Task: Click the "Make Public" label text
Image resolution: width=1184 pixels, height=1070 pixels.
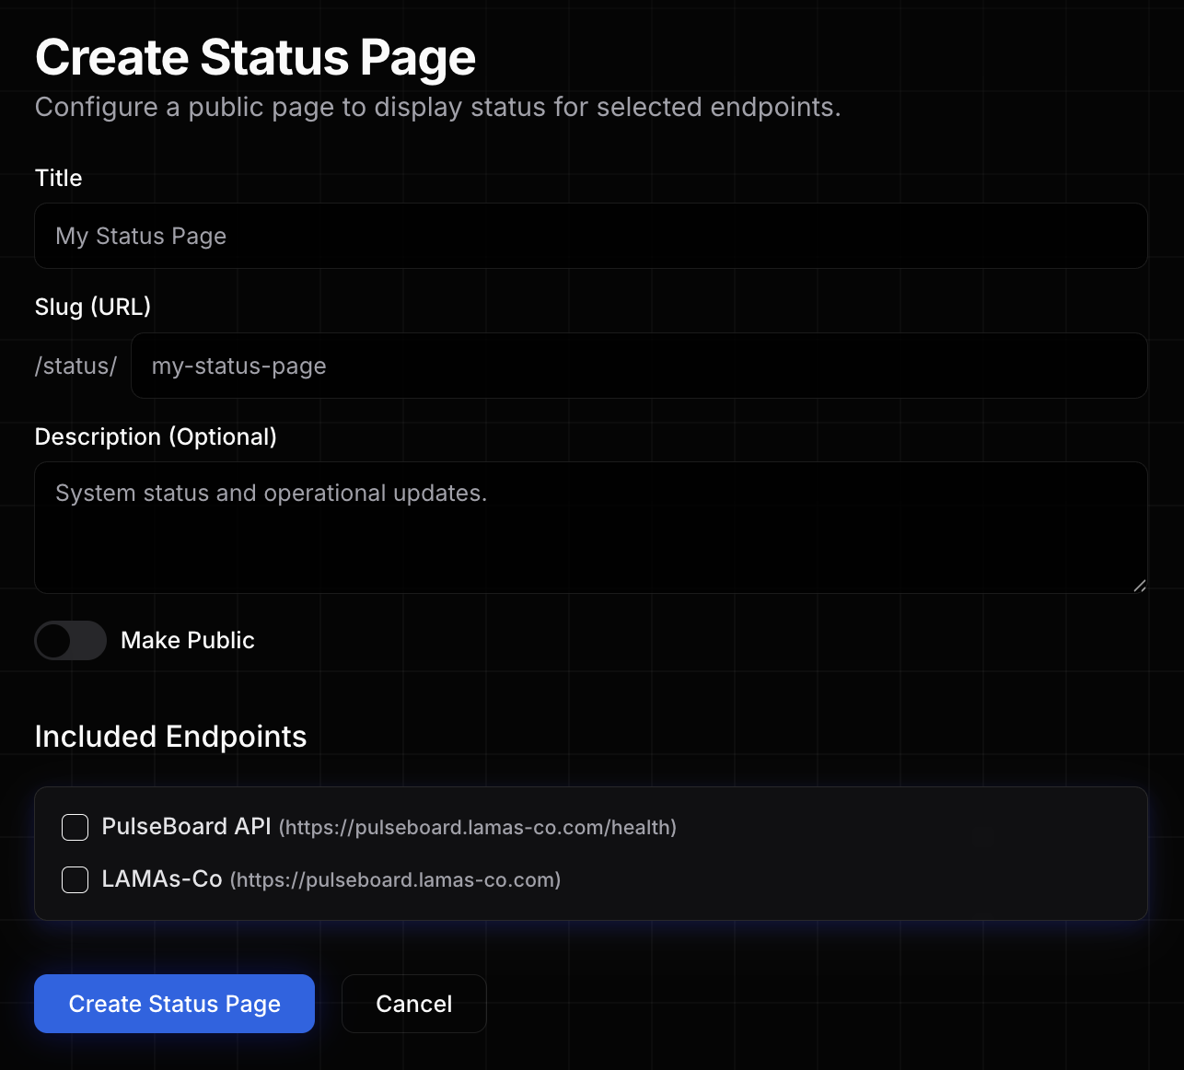Action: coord(187,641)
